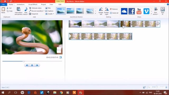Open the Windows Start menu

(3, 93)
